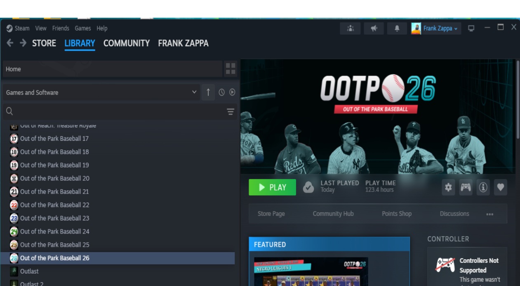Select Out of the Park Baseball 26
Viewport: 520px width, 286px height.
pos(118,258)
